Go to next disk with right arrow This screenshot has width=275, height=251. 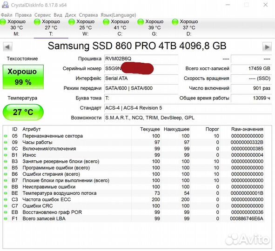[x=267, y=47]
